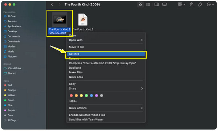Open the group-by options dropdown
The width and height of the screenshot is (218, 131).
[182, 4]
